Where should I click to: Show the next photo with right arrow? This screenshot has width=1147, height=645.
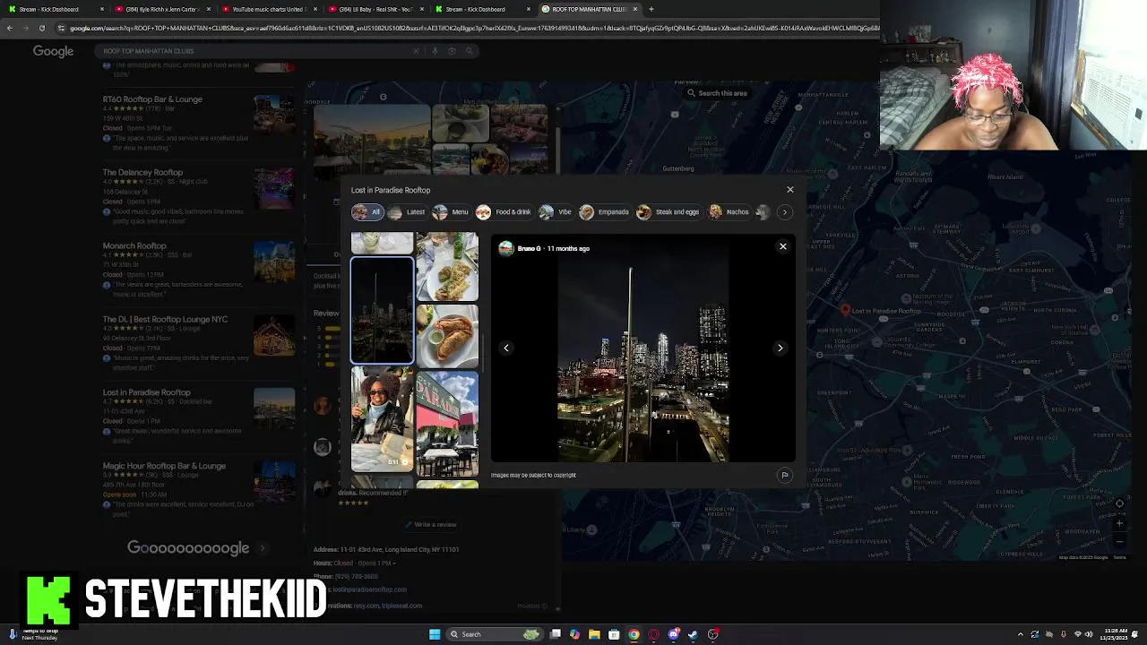[780, 348]
